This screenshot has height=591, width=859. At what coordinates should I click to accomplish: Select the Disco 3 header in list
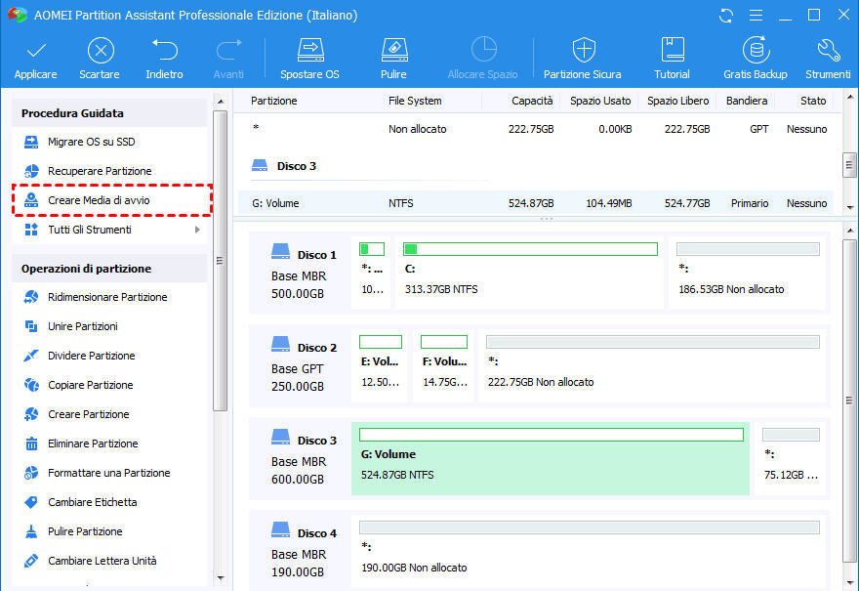point(284,166)
